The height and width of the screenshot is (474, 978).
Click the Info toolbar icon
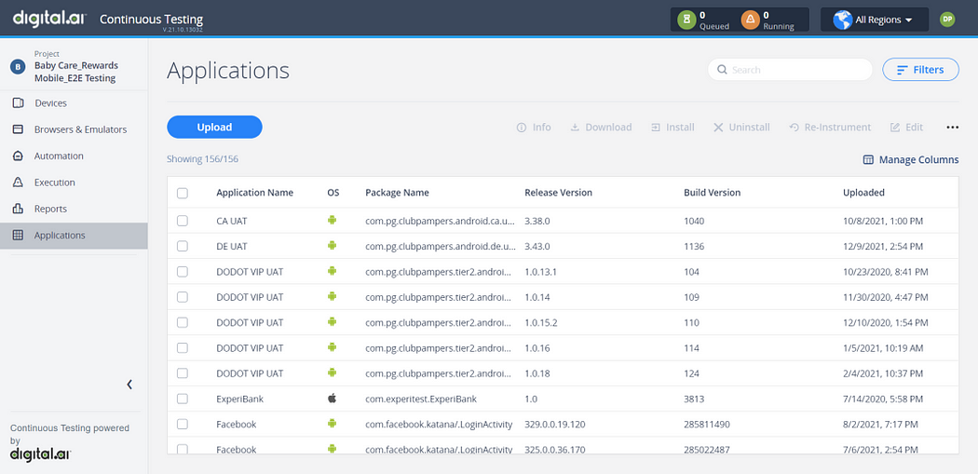pyautogui.click(x=522, y=128)
